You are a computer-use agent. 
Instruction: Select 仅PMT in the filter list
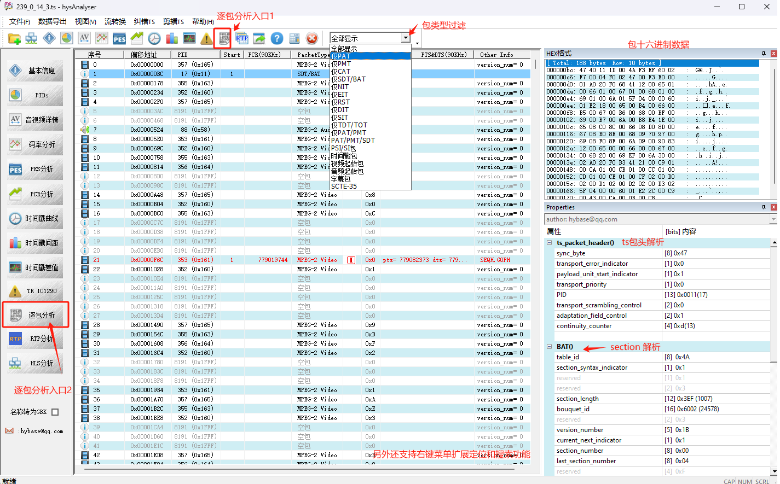342,63
